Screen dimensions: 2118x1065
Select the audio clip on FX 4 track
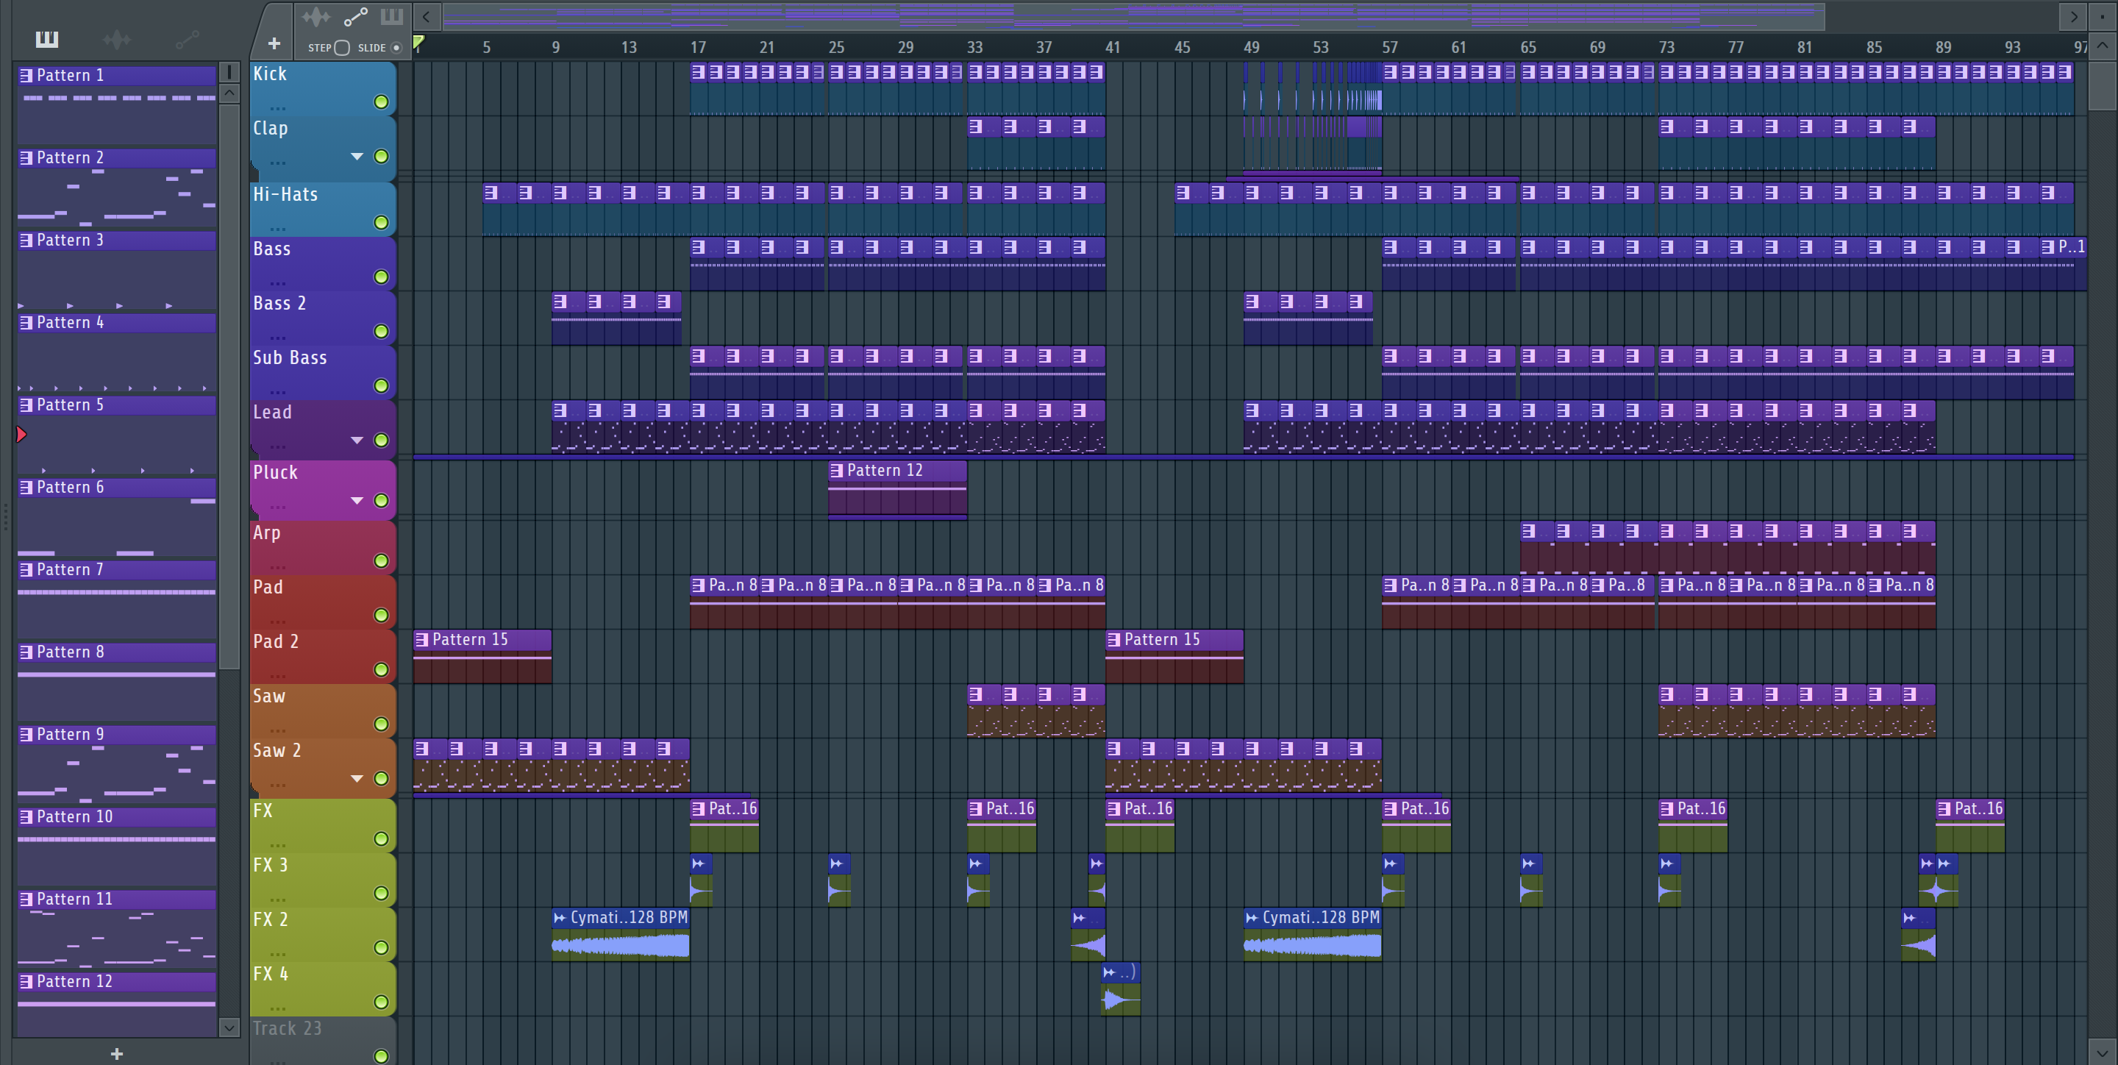coord(1120,989)
